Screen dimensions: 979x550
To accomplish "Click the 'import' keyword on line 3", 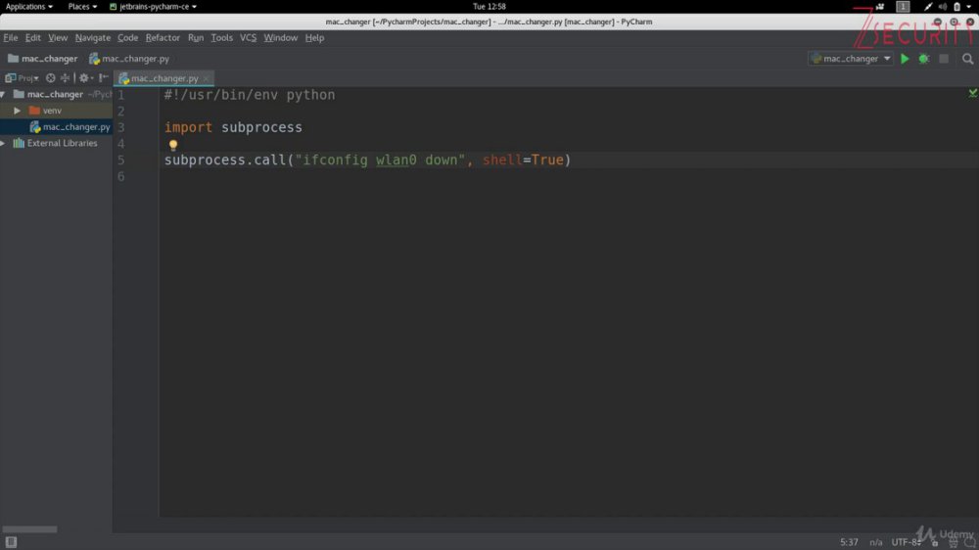I will (x=188, y=127).
